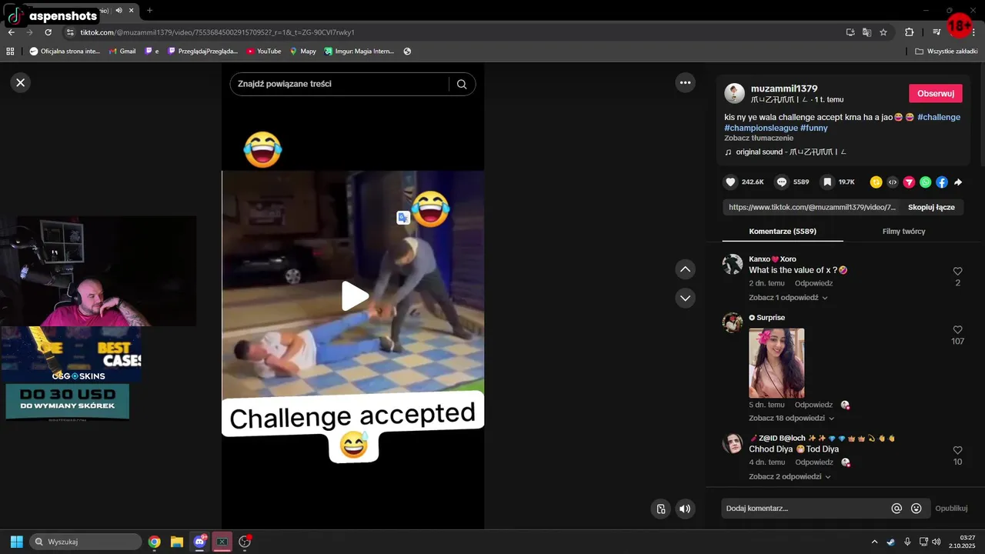Image resolution: width=985 pixels, height=554 pixels.
Task: Open muzammil1379 username link
Action: [783, 88]
